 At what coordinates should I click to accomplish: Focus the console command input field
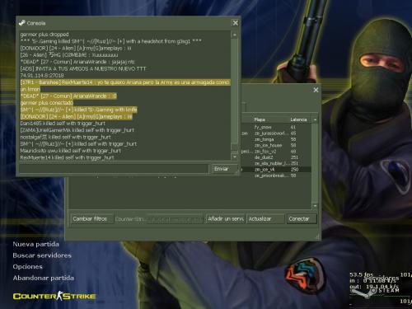point(114,169)
